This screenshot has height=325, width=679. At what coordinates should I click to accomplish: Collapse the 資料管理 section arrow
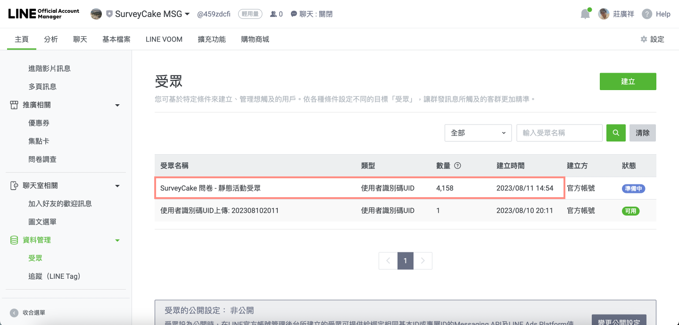(117, 241)
